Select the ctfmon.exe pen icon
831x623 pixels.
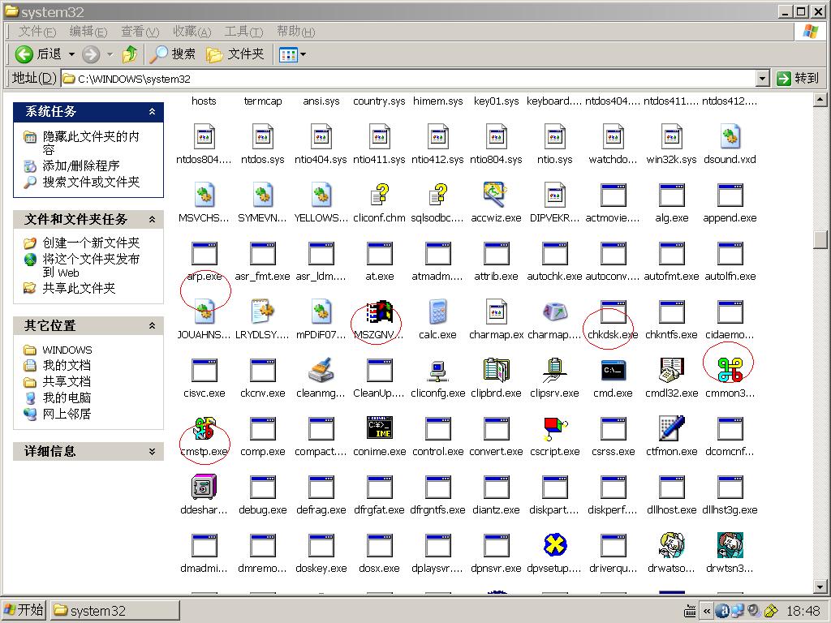click(671, 428)
